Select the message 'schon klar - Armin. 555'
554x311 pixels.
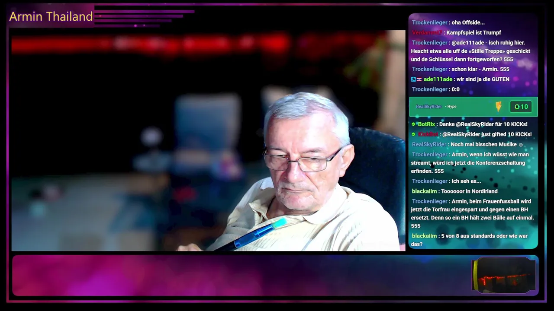click(x=480, y=69)
